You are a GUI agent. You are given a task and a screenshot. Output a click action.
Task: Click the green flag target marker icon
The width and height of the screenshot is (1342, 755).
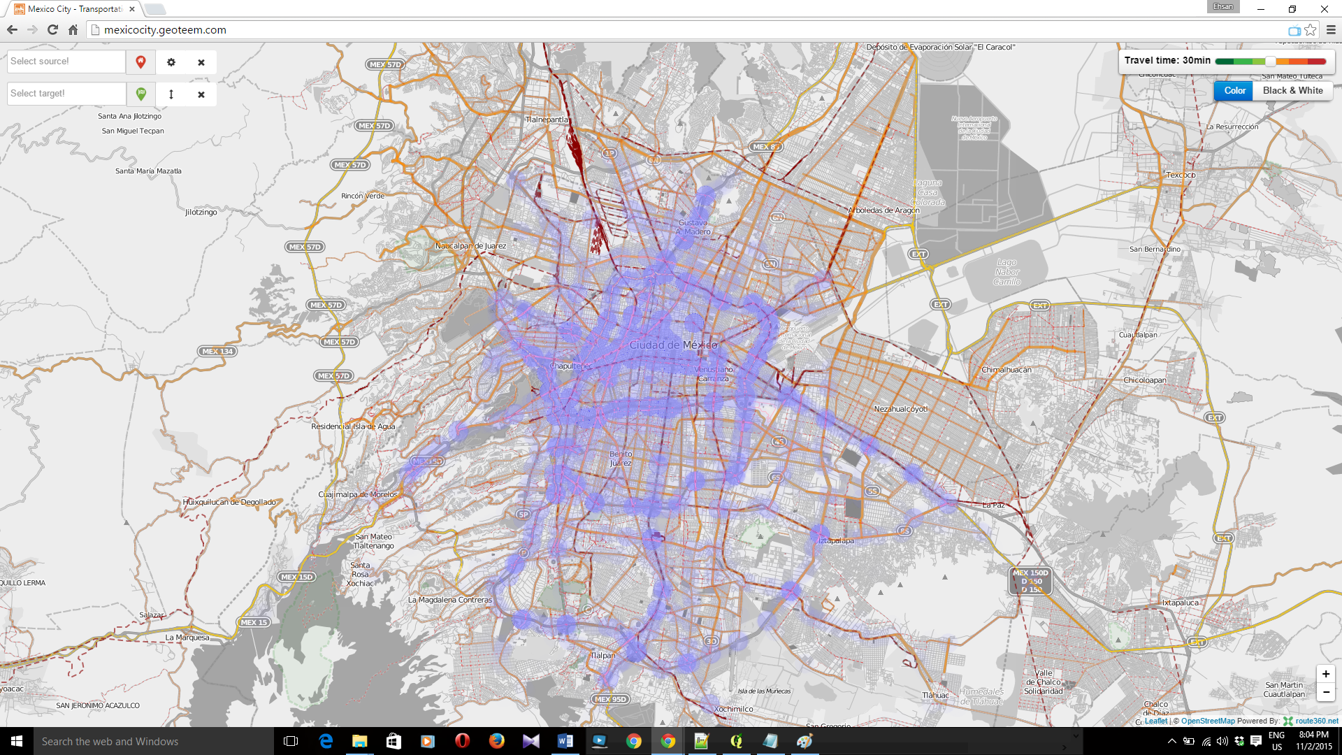pyautogui.click(x=140, y=94)
